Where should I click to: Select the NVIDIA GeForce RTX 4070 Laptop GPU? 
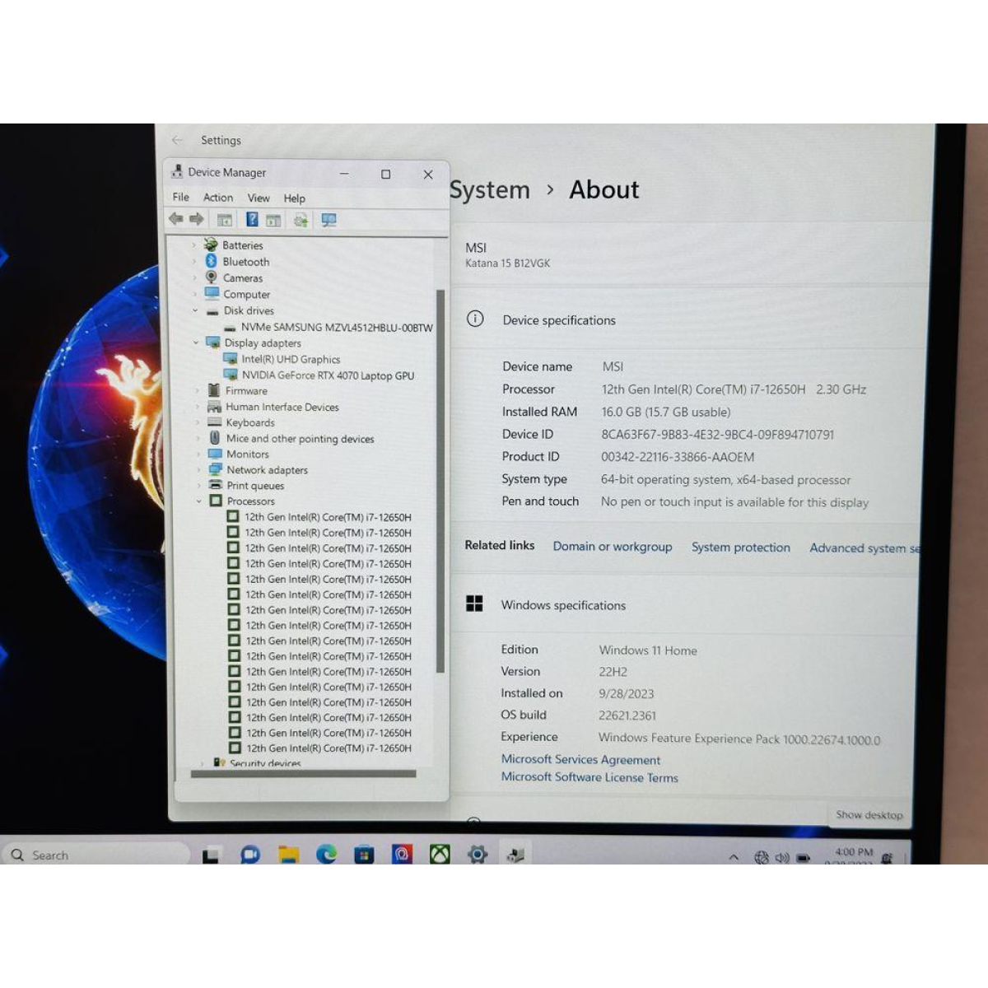(327, 375)
